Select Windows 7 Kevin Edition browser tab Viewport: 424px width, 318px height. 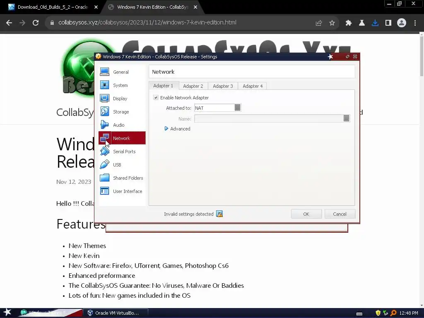(x=152, y=7)
